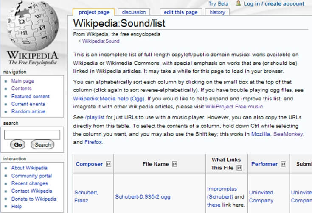Click sort icon under What Links This File
The height and width of the screenshot is (213, 312).
point(239,168)
